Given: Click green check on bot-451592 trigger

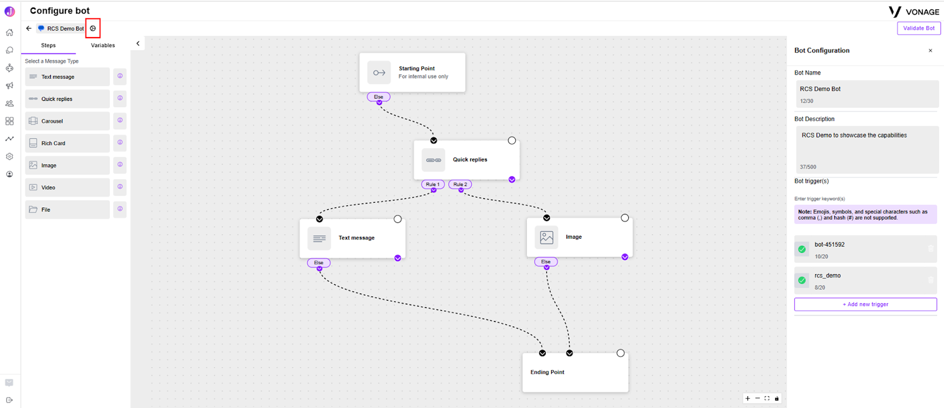Looking at the screenshot, I should tap(802, 249).
